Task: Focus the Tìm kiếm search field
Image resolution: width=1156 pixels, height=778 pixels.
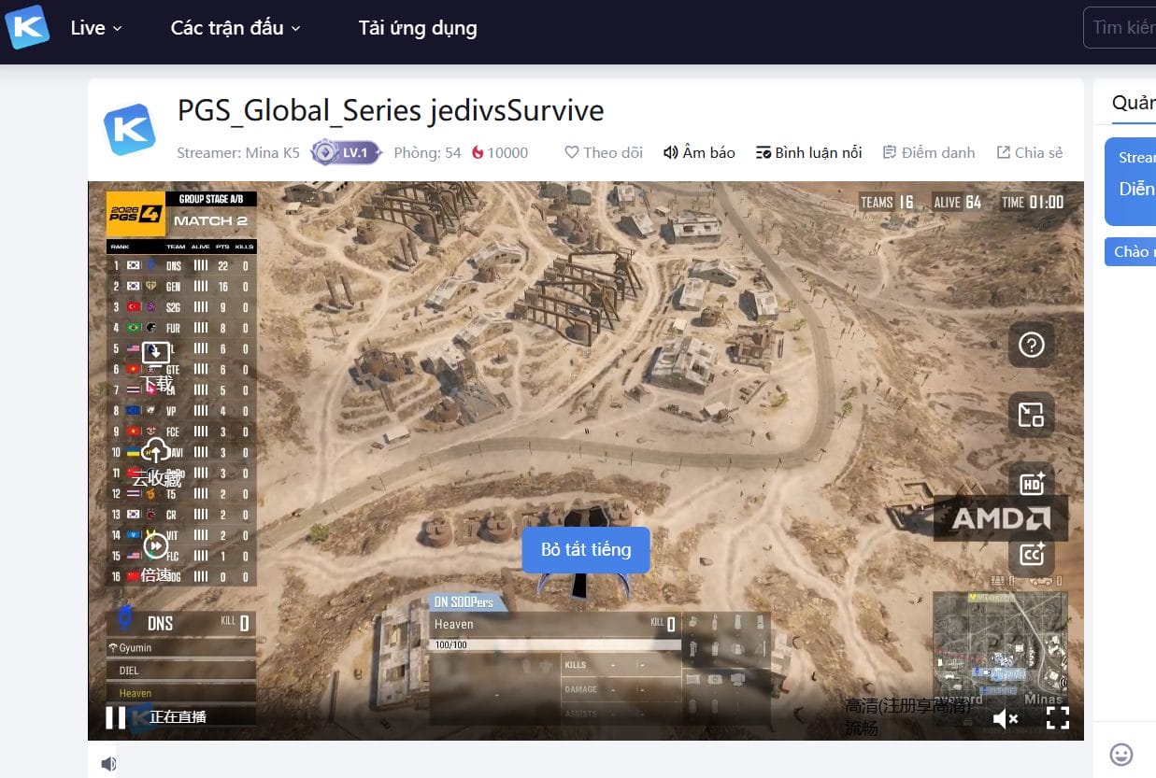Action: point(1120,28)
